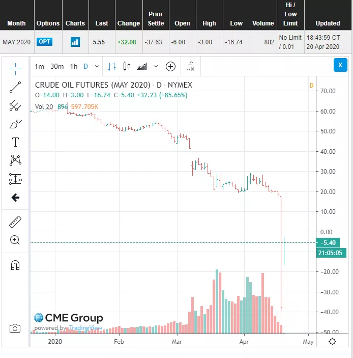Image resolution: width=353 pixels, height=358 pixels.
Task: Open chart settings gear at bottom right
Action: [332, 341]
